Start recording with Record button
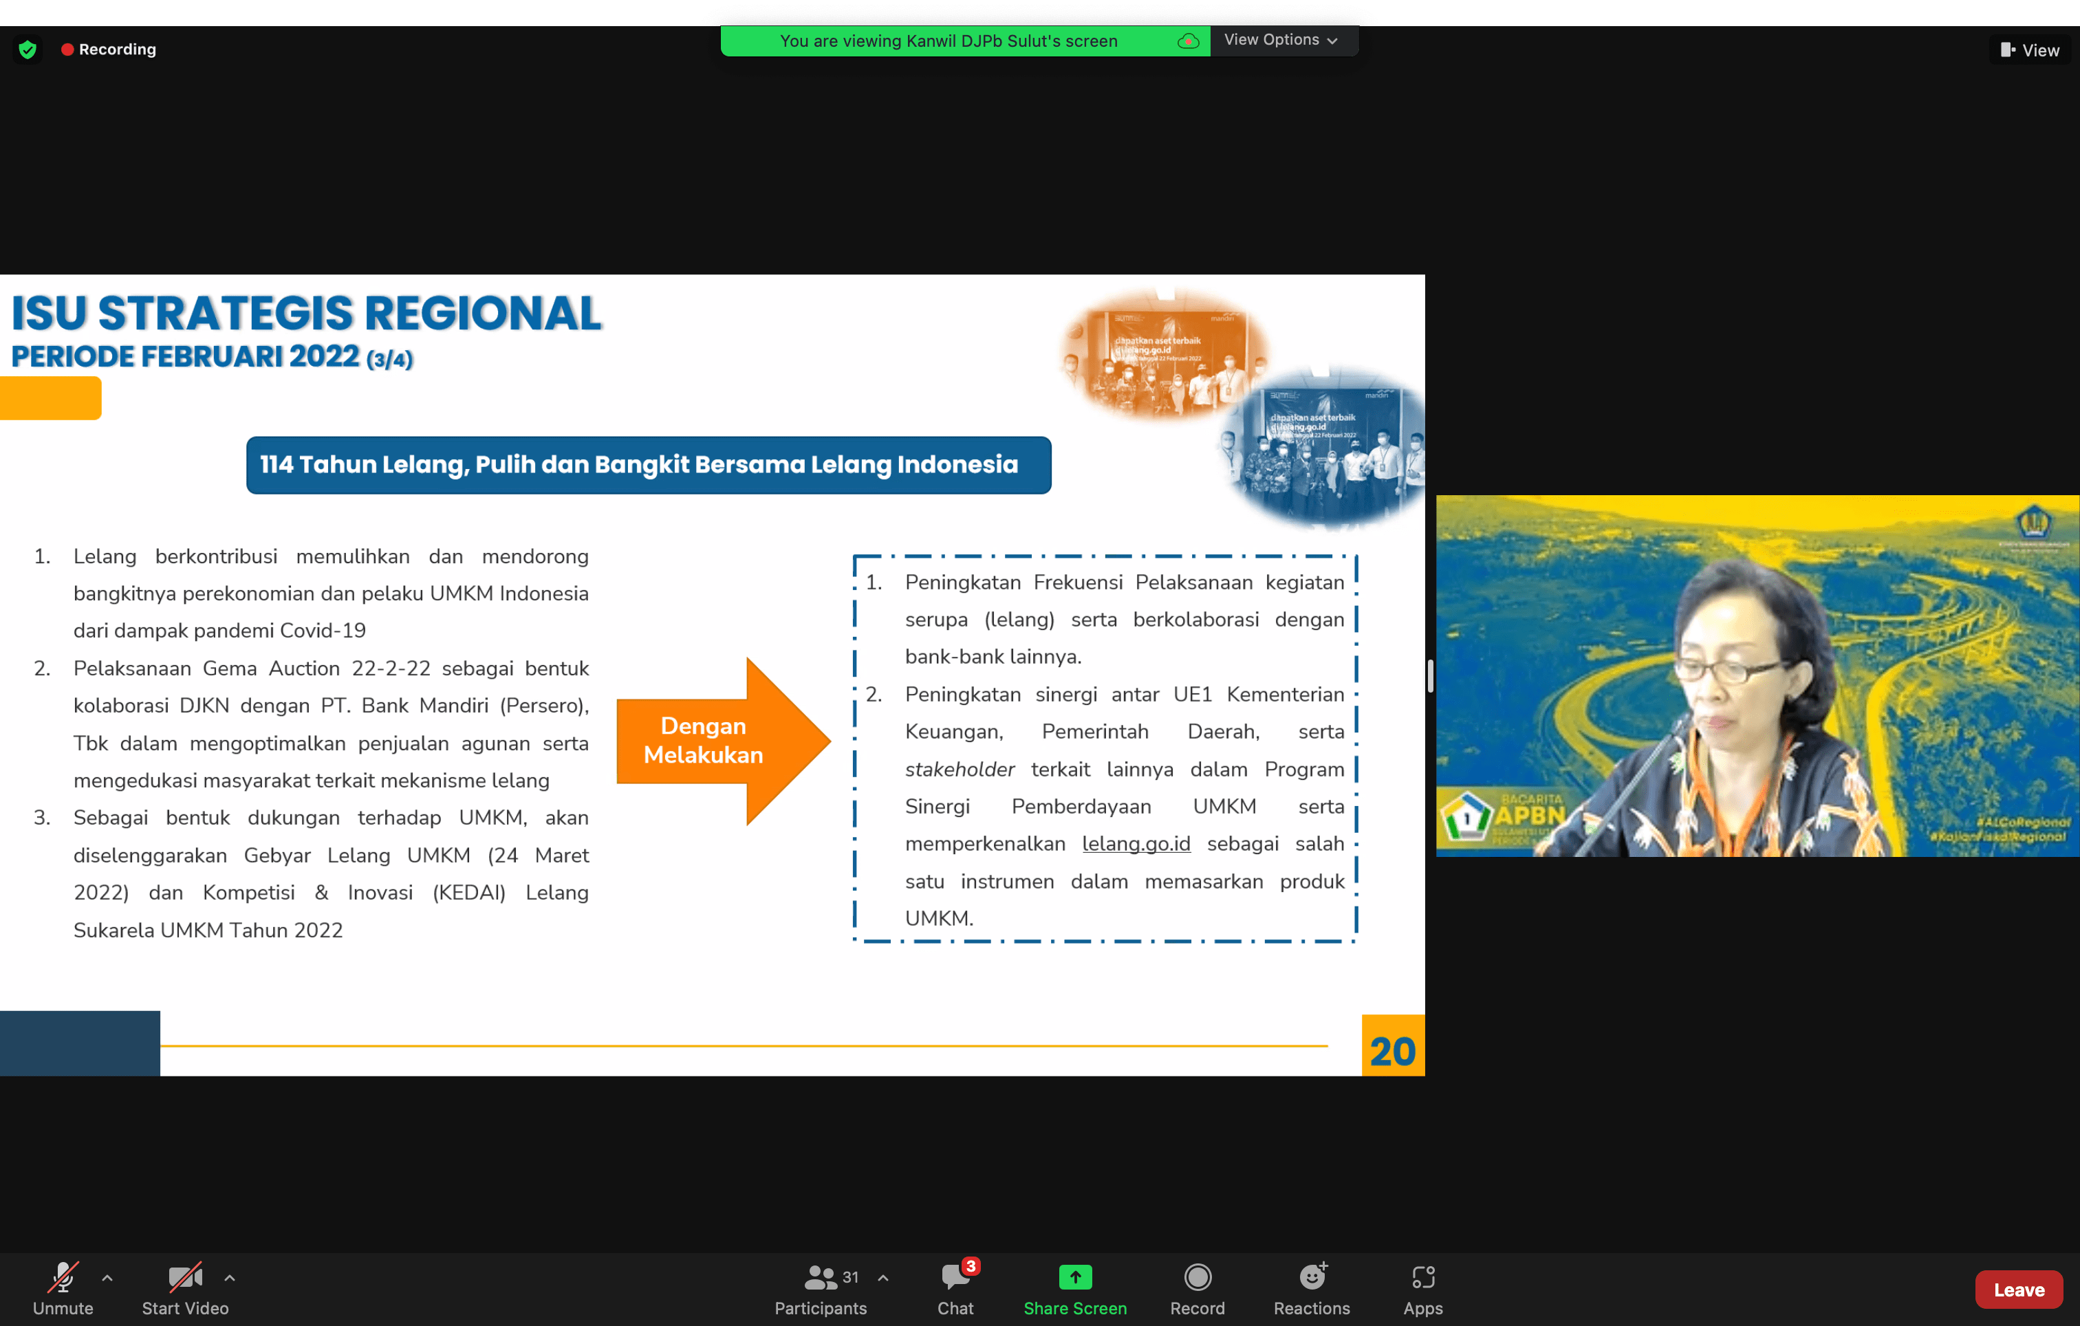Screen dimensions: 2080x1326 point(1198,1288)
